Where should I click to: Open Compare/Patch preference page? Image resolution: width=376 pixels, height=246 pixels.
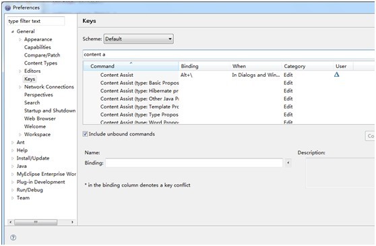coord(42,55)
